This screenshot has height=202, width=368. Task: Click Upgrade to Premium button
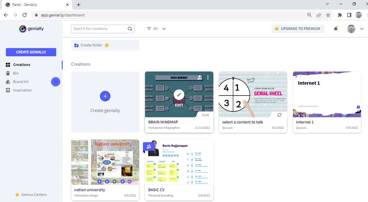coord(298,29)
